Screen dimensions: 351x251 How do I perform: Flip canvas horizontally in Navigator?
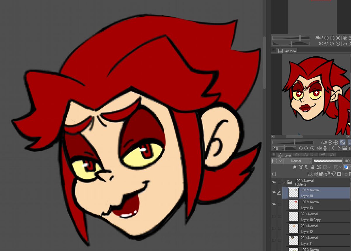pyautogui.click(x=345, y=44)
